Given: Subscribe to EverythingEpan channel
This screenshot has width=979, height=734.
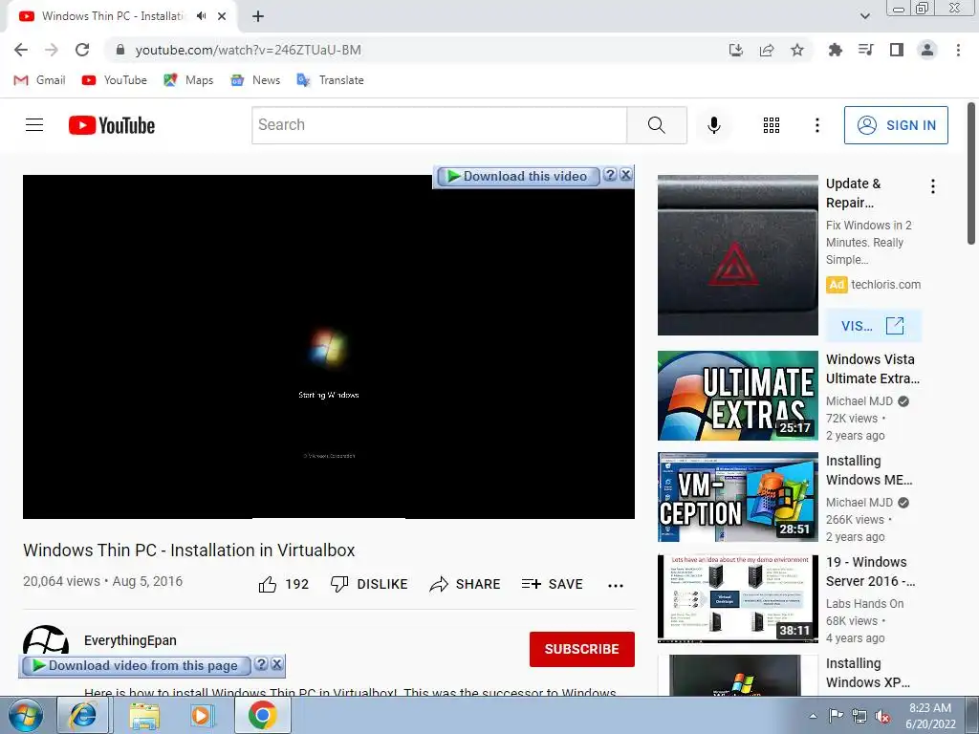Looking at the screenshot, I should [x=582, y=649].
